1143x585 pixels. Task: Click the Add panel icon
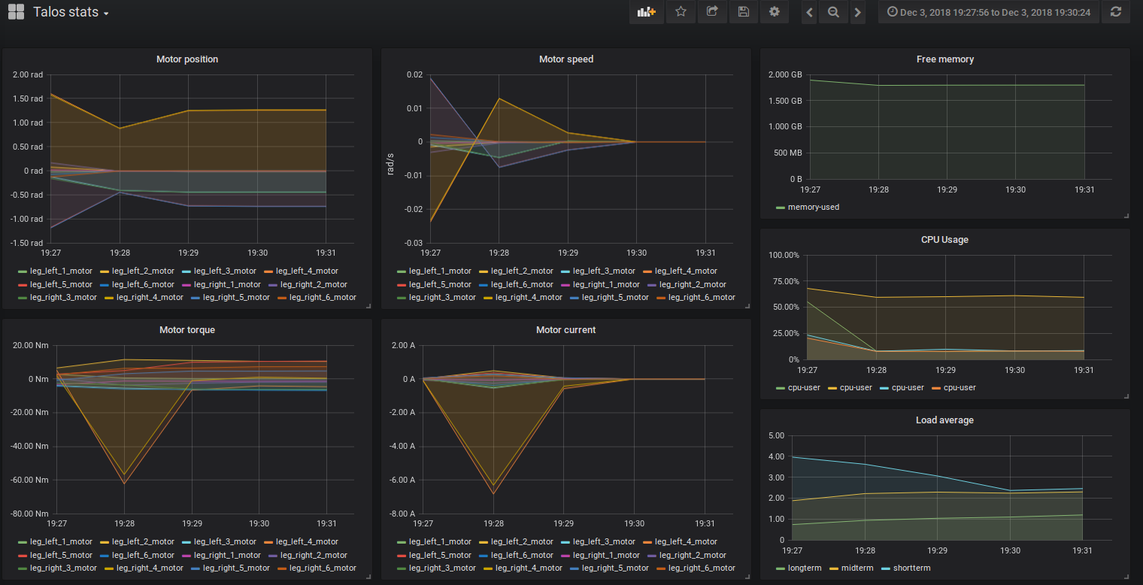tap(647, 12)
